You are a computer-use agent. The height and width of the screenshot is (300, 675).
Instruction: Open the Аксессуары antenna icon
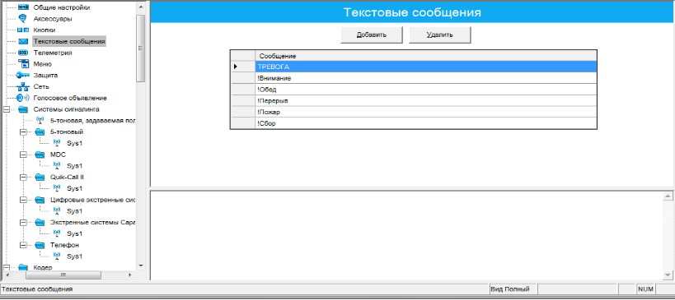click(x=23, y=19)
